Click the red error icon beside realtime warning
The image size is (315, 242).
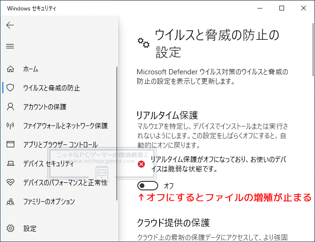tap(141, 164)
